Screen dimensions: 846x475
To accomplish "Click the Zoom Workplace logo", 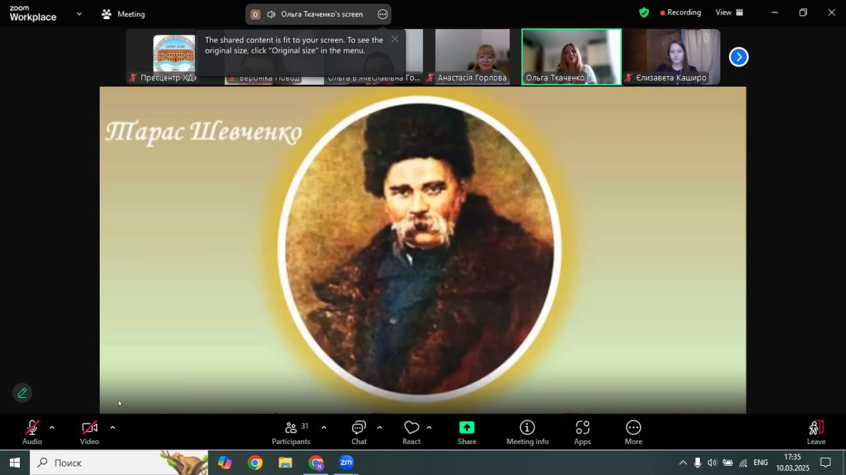I will pos(32,14).
